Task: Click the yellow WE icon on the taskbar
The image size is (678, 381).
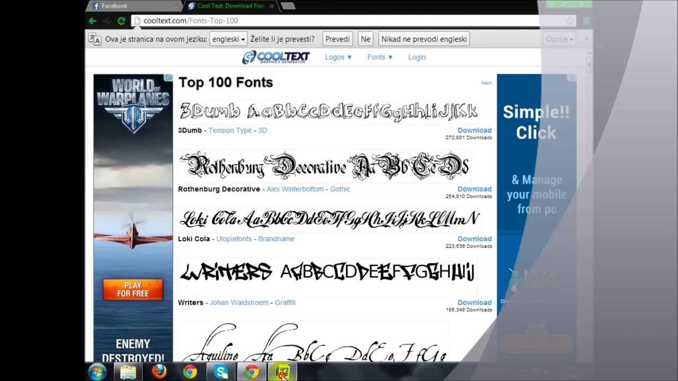Action: click(282, 372)
